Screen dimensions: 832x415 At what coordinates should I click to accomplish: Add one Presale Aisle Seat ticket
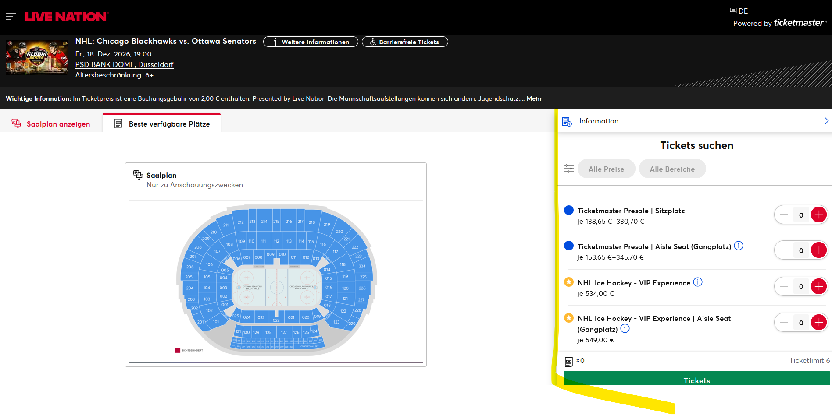tap(818, 250)
